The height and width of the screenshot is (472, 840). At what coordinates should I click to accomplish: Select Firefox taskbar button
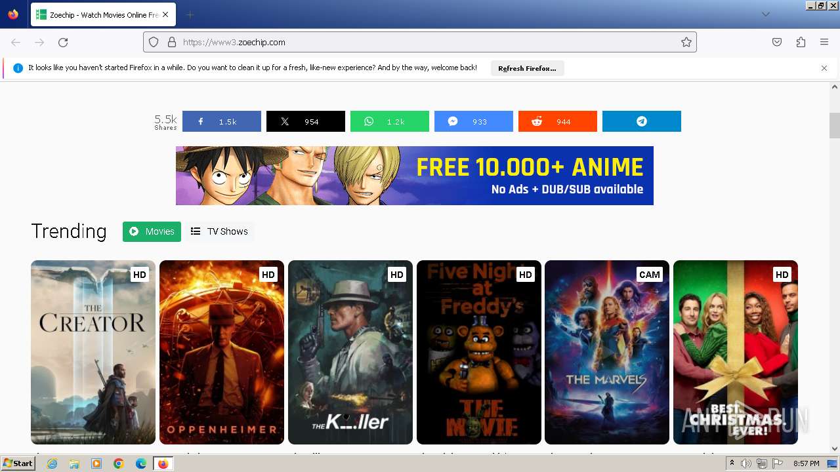tap(163, 463)
